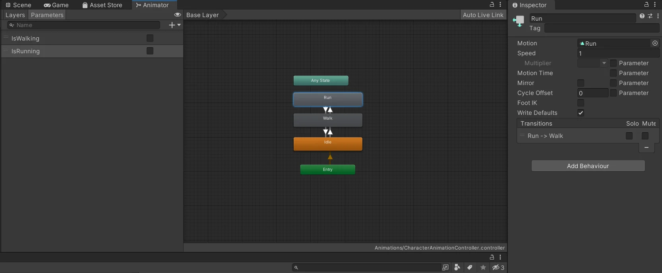Open the Multiplier parameter dropdown
The width and height of the screenshot is (662, 273).
[592, 63]
